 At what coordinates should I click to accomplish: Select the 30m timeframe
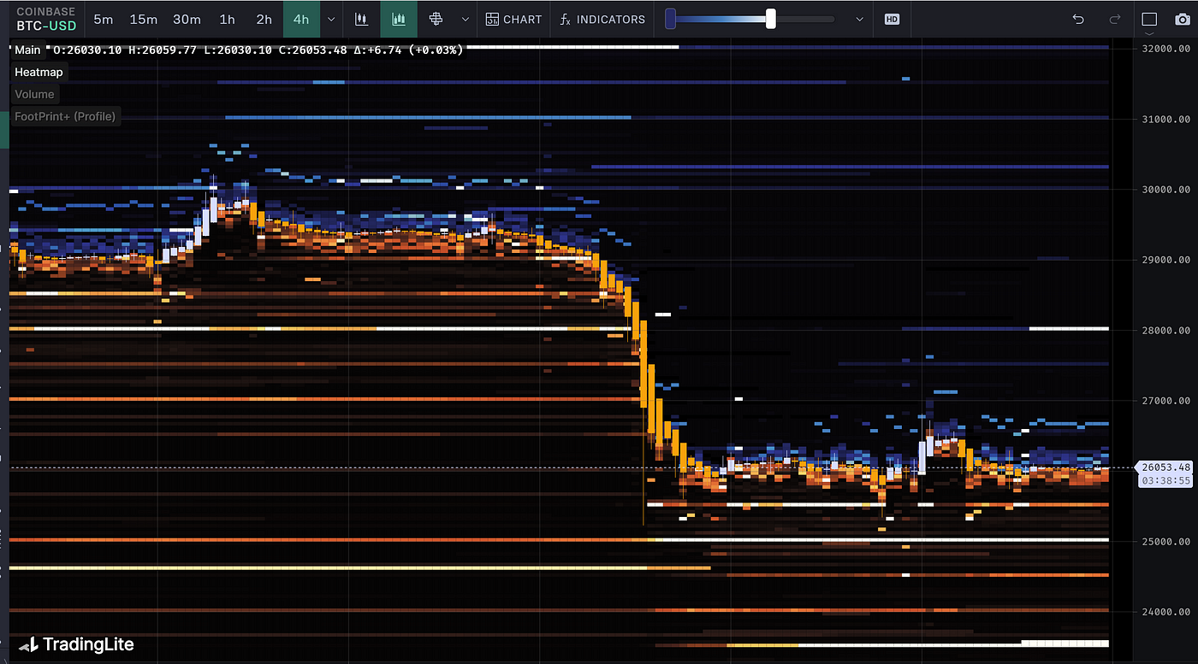(x=187, y=19)
